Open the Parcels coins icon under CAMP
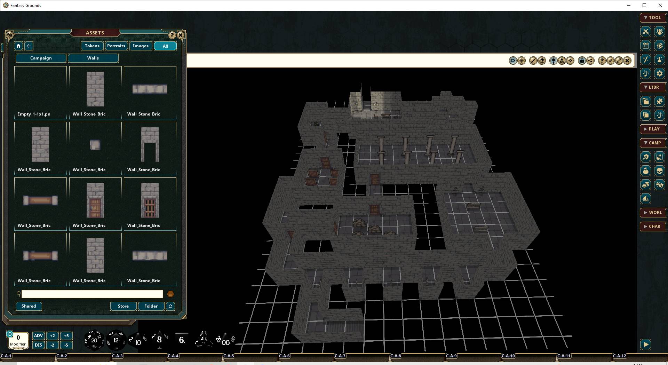Viewport: 668px width, 365px height. (646, 185)
